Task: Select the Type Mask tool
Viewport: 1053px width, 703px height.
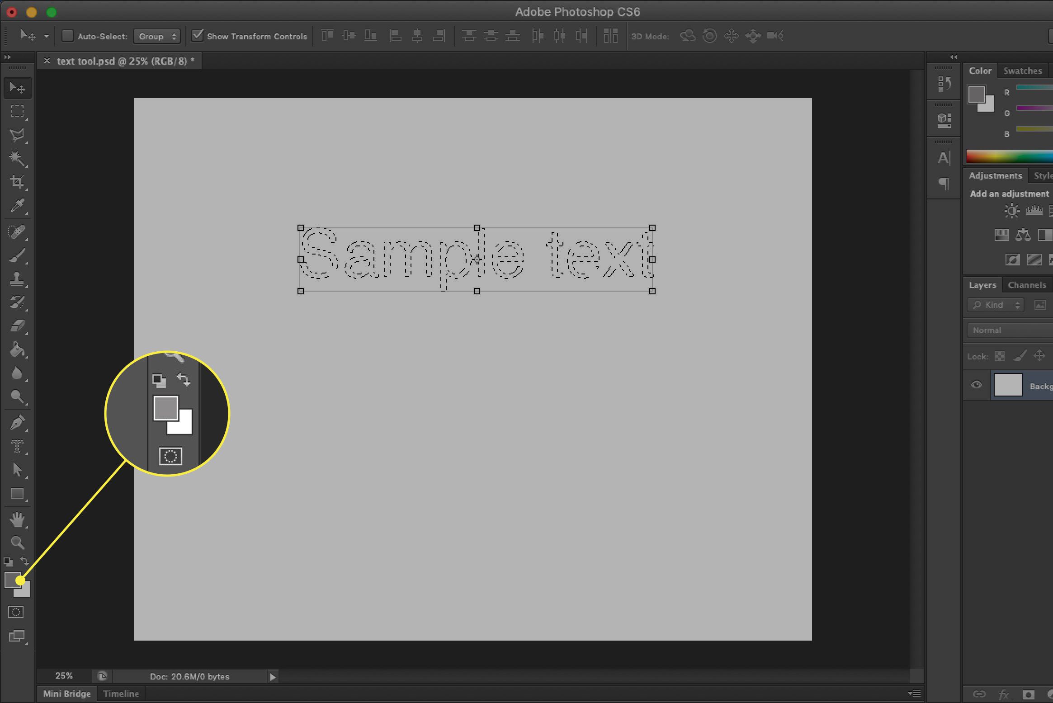Action: (18, 447)
